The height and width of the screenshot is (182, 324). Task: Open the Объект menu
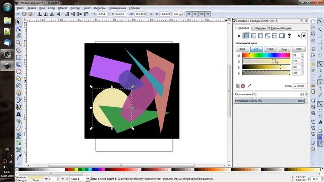point(62,8)
